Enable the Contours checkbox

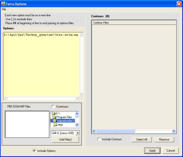coord(53,107)
